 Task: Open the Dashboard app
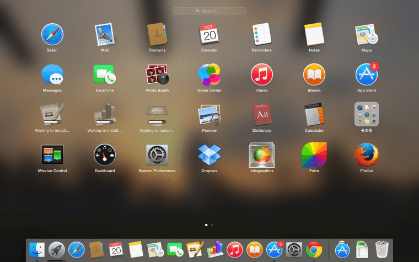(x=105, y=155)
